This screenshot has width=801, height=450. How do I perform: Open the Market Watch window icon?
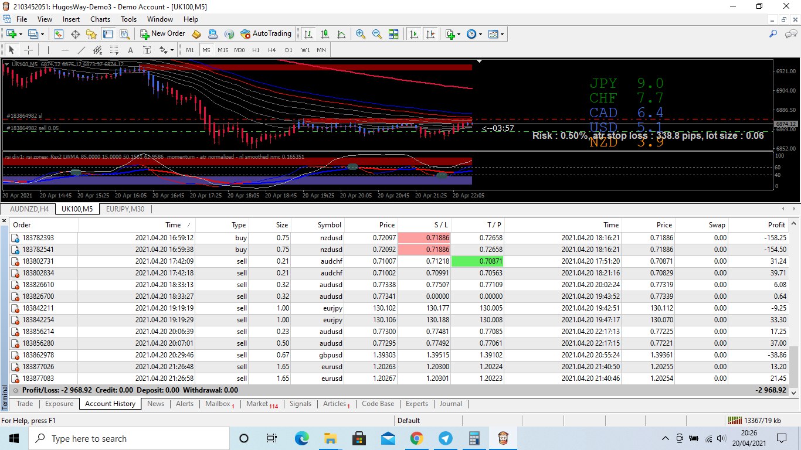[x=59, y=34]
